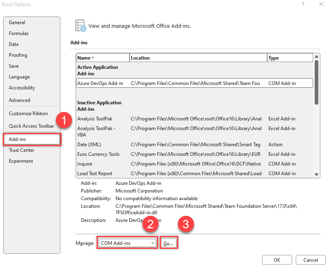
Task: Click the Action type cell for Date (XML)
Action: tap(275, 145)
